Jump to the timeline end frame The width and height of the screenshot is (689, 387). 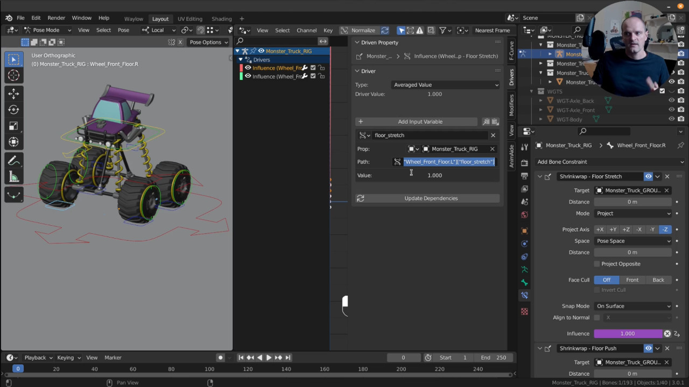click(287, 357)
